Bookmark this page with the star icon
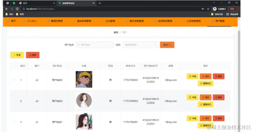 [x=208, y=9]
